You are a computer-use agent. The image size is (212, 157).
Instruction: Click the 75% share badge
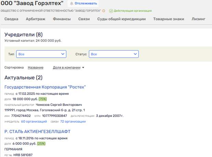(x=43, y=99)
